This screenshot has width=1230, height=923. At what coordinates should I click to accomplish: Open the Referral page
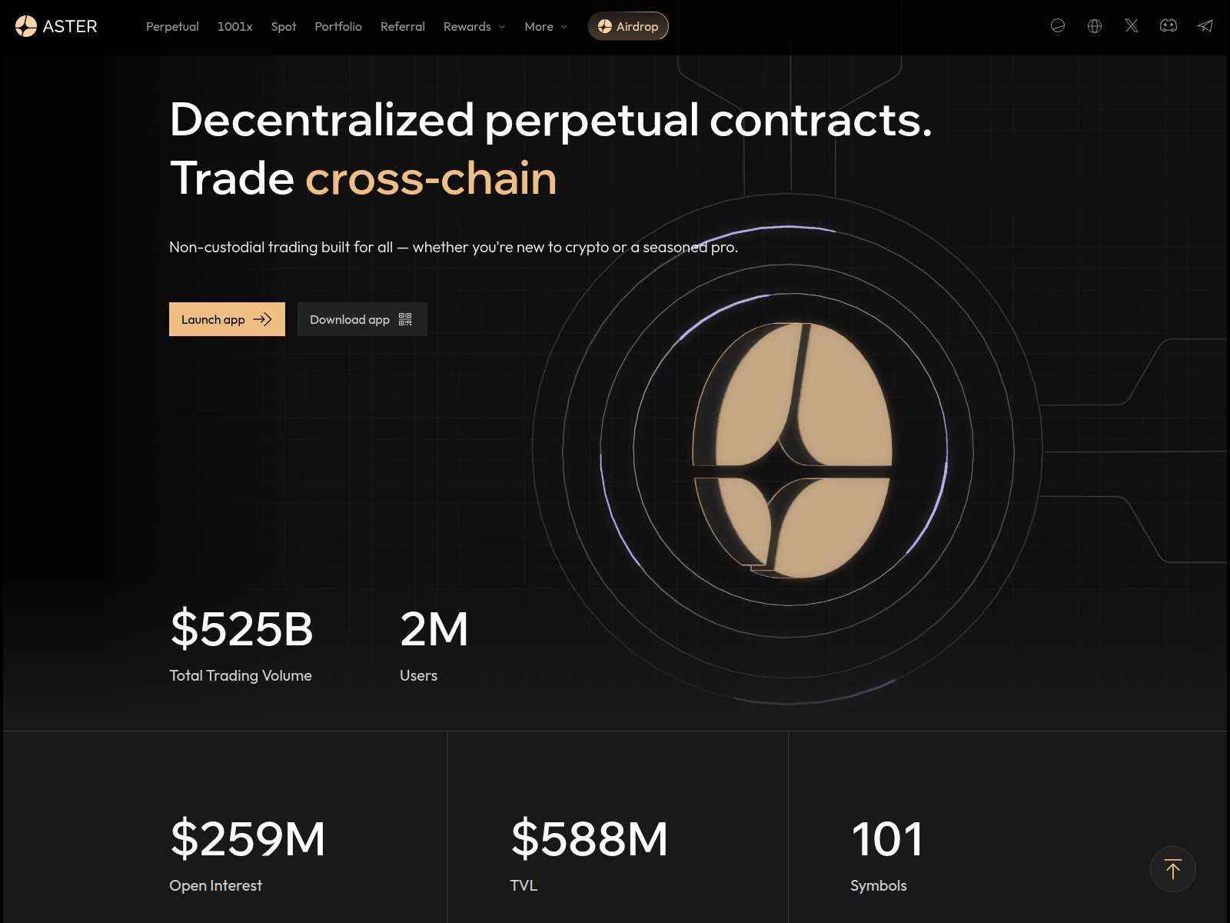[x=403, y=26]
